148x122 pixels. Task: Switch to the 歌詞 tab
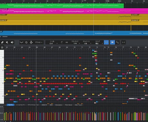51,105
